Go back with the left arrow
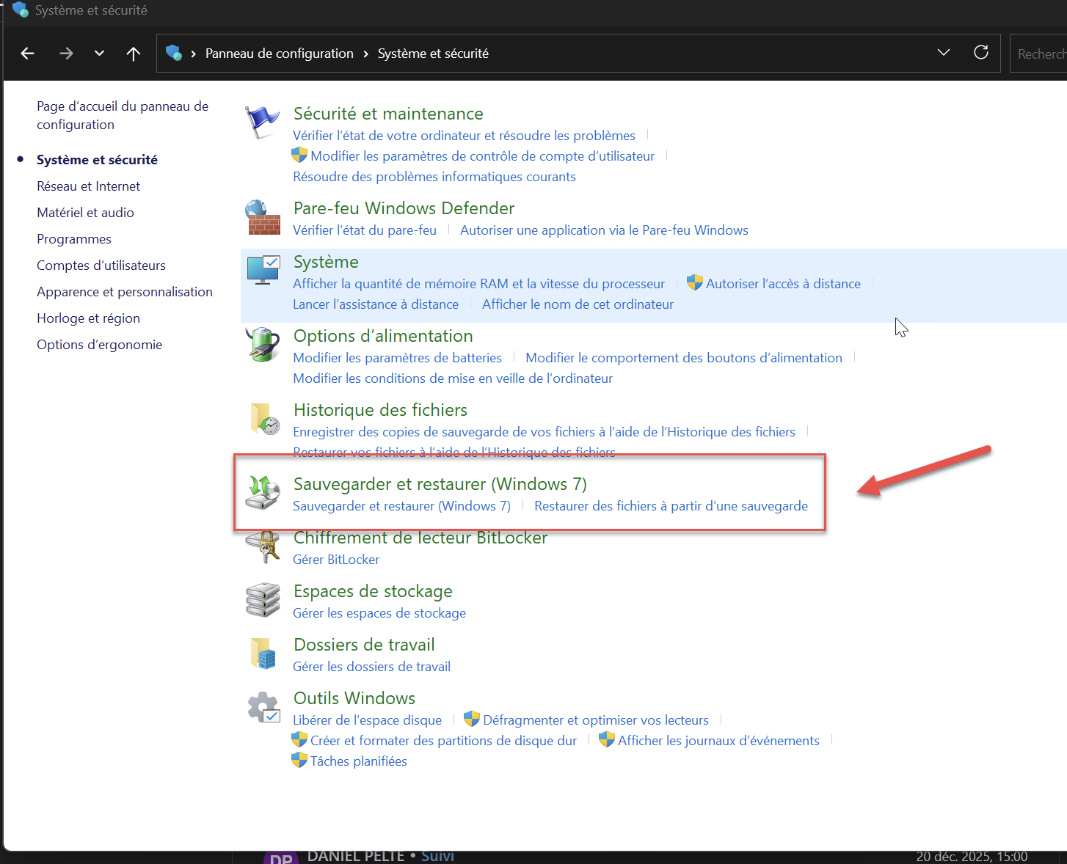Viewport: 1067px width, 864px height. click(x=28, y=54)
